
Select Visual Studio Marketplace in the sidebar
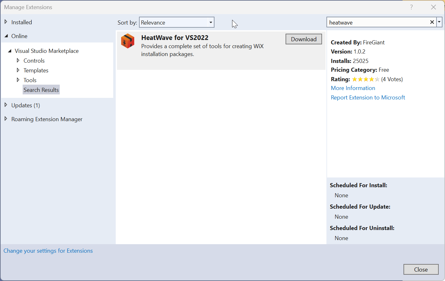[x=47, y=51]
